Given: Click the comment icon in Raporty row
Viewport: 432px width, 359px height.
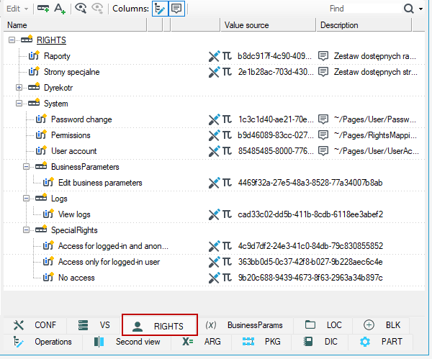Looking at the screenshot, I should [323, 56].
